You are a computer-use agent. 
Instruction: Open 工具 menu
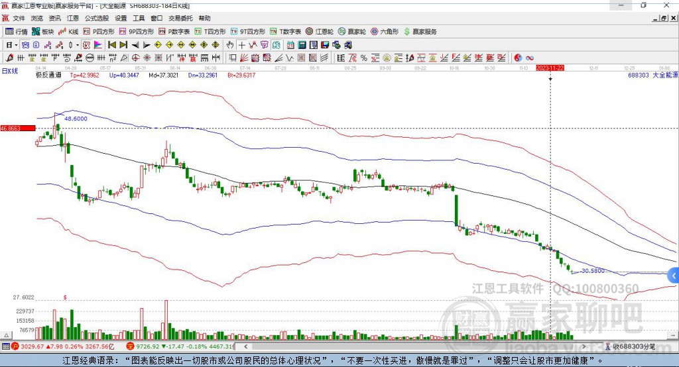139,18
